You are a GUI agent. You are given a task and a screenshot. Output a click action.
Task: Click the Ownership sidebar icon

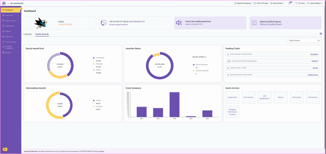(4, 16)
